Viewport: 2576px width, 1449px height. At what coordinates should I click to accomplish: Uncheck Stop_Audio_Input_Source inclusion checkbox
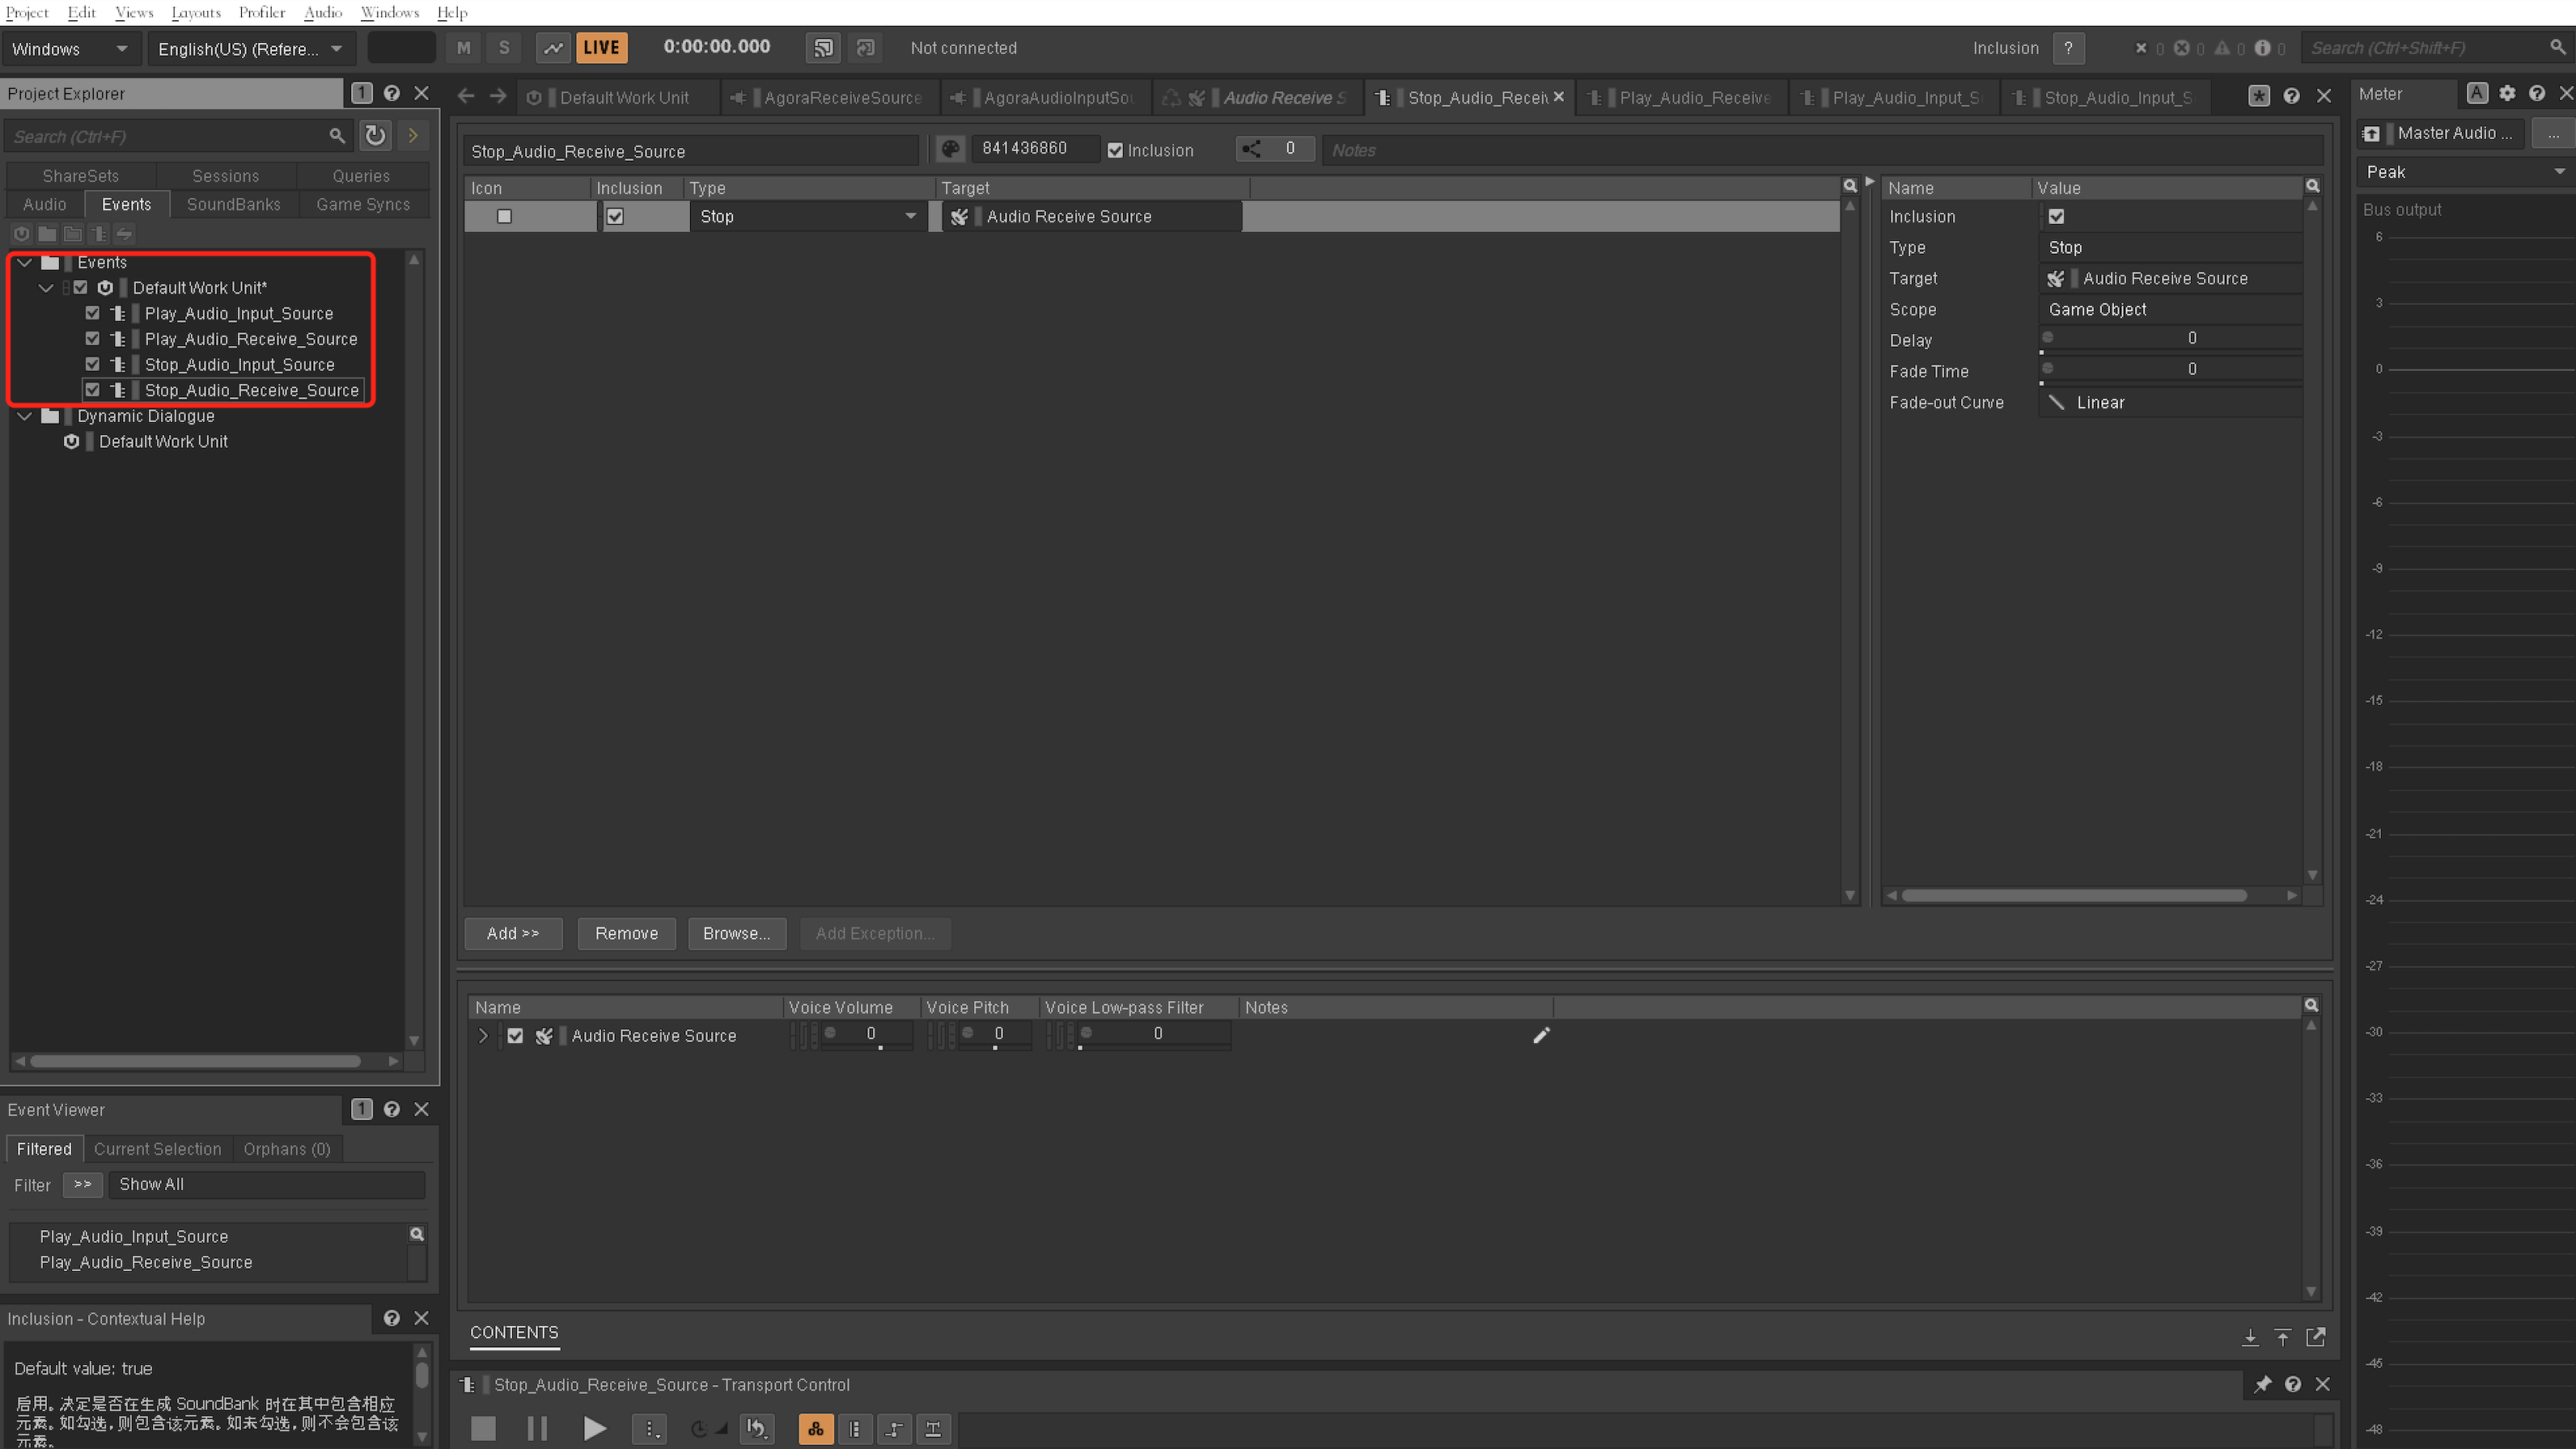[x=92, y=364]
